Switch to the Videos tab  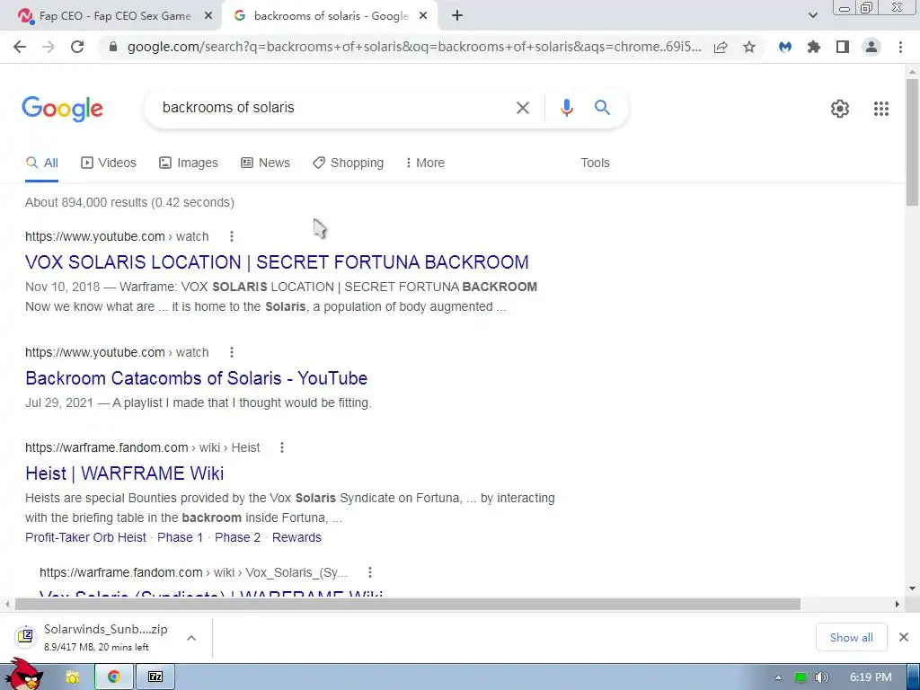109,164
